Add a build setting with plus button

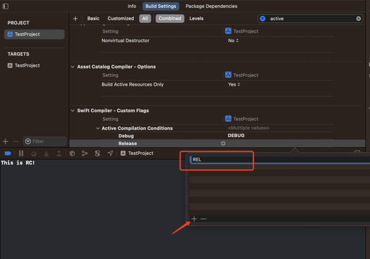point(75,18)
